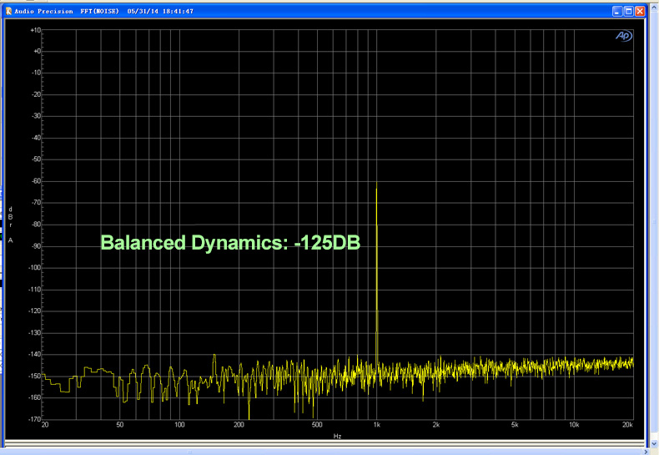Click the 20k label on frequency axis
The width and height of the screenshot is (659, 455).
[x=627, y=426]
